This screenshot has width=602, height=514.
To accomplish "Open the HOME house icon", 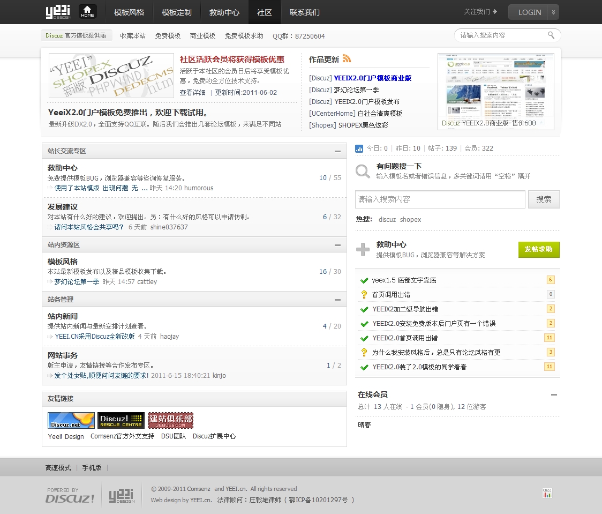I will 87,12.
